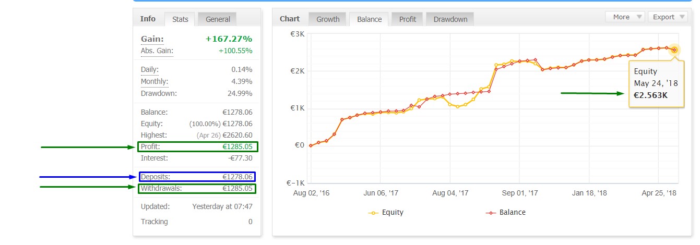The width and height of the screenshot is (700, 245).
Task: Click the Withdrawals label
Action: [x=161, y=189]
